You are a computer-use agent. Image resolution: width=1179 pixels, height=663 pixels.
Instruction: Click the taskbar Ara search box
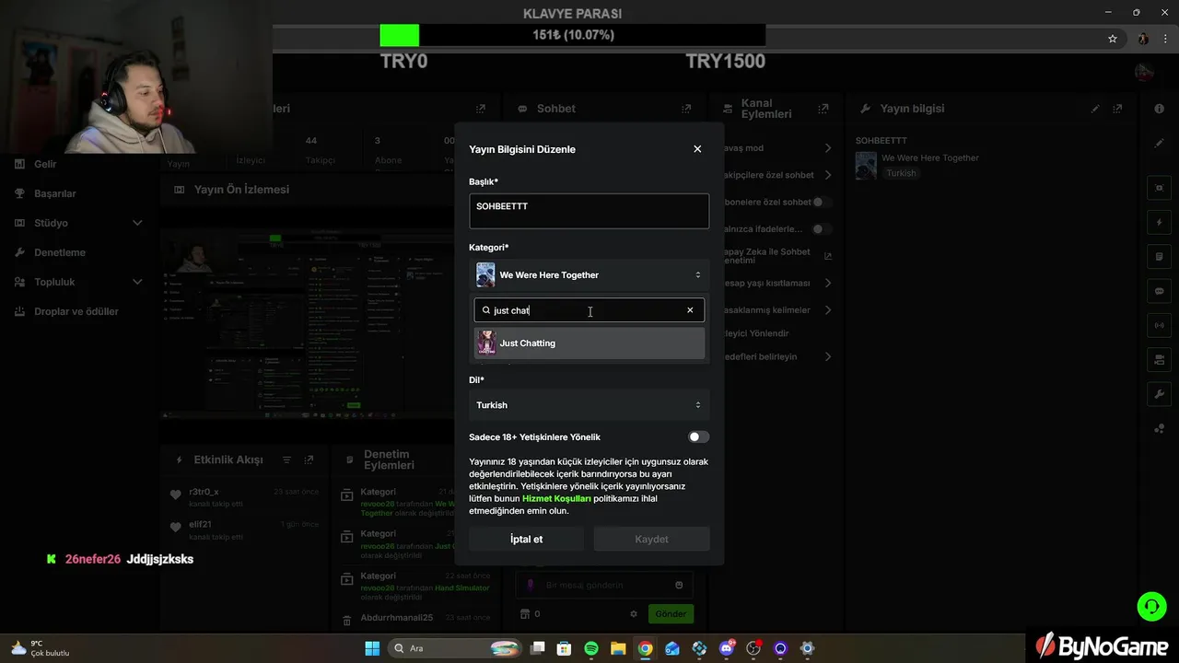(455, 648)
